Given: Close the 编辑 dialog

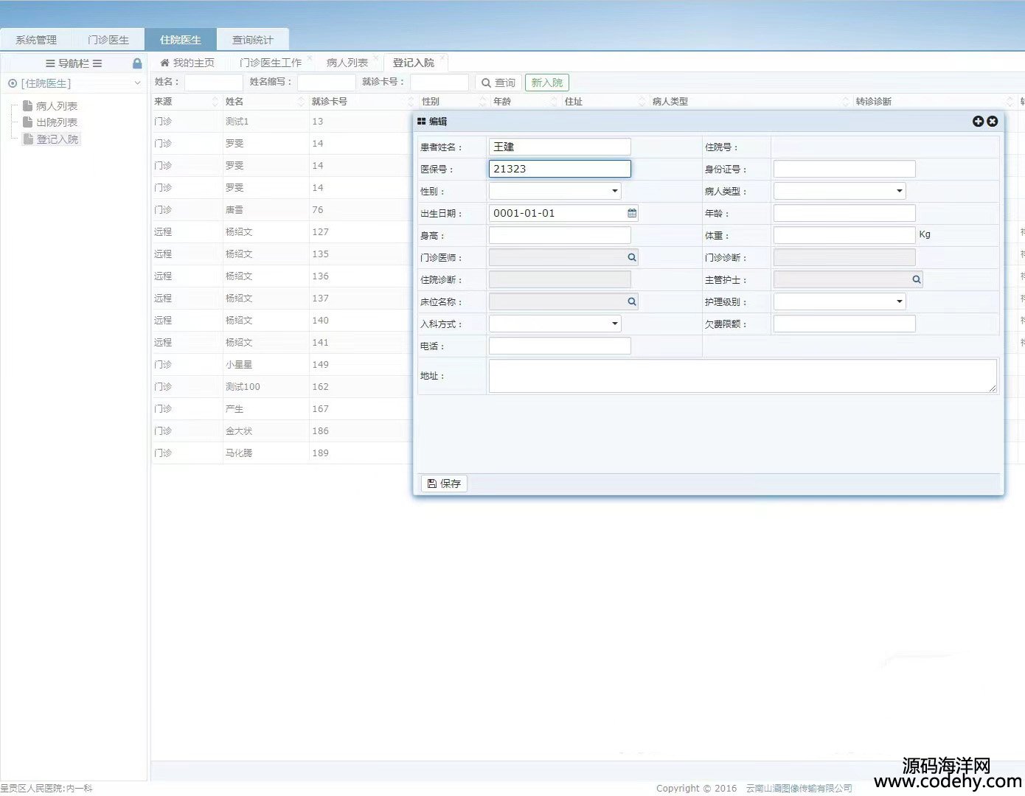Looking at the screenshot, I should (x=993, y=121).
